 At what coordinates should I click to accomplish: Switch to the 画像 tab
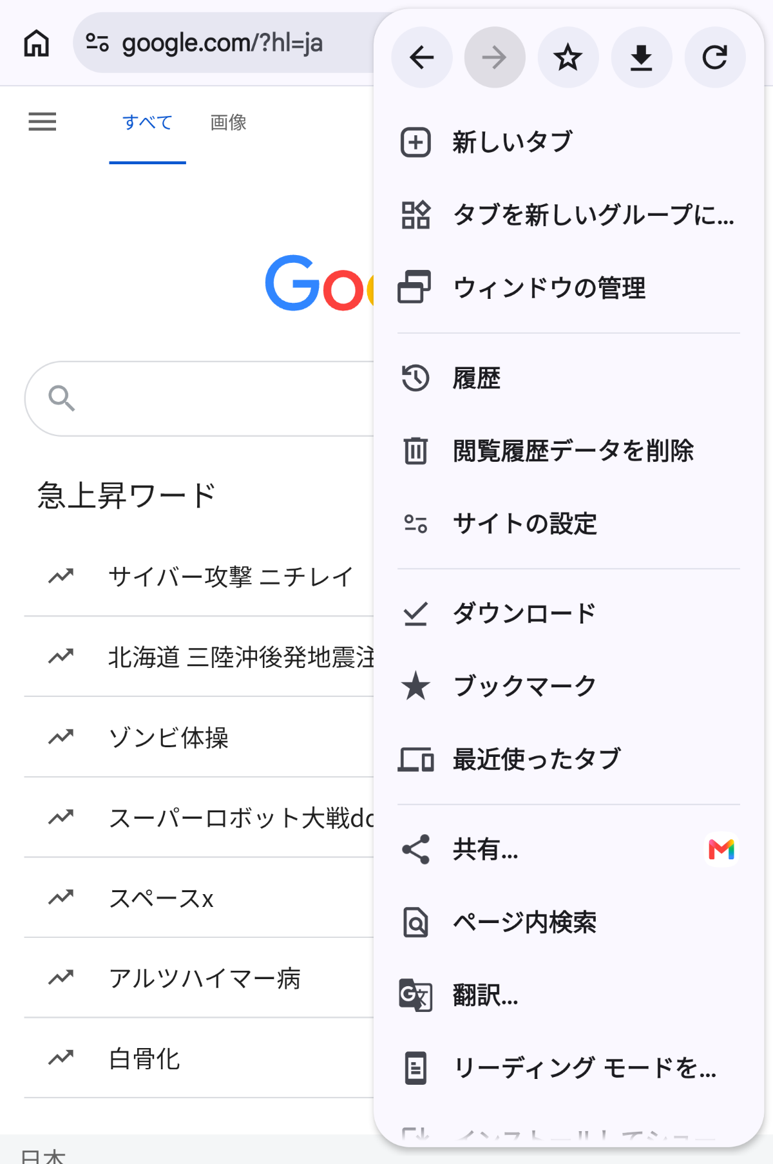point(229,122)
